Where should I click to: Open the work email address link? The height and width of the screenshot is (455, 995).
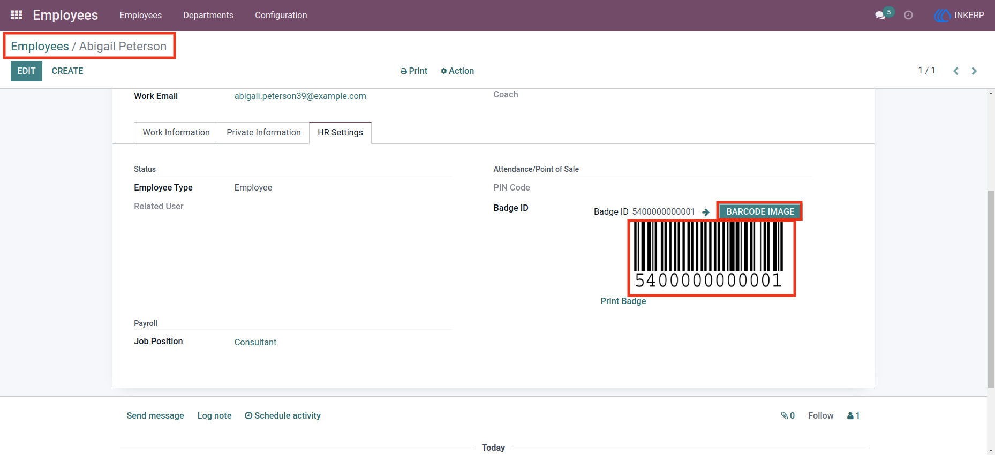tap(300, 96)
